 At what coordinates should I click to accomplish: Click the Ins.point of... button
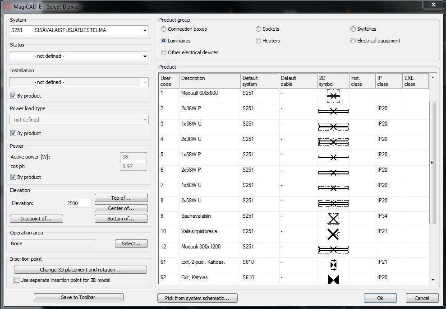click(37, 219)
